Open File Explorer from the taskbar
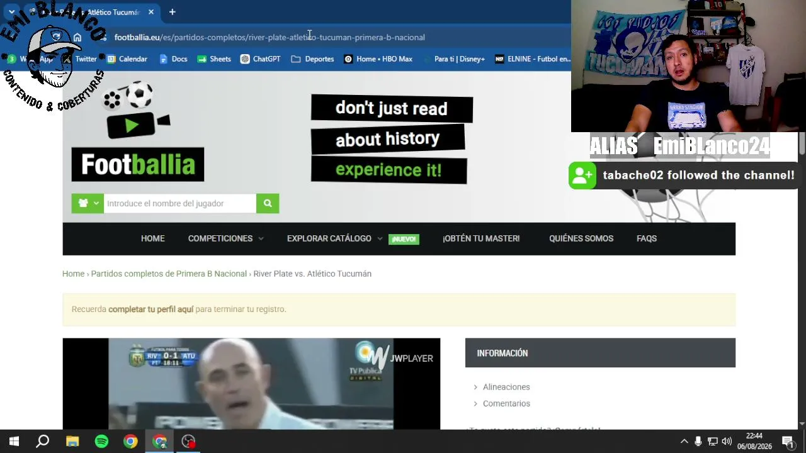Image resolution: width=806 pixels, height=453 pixels. pos(72,441)
